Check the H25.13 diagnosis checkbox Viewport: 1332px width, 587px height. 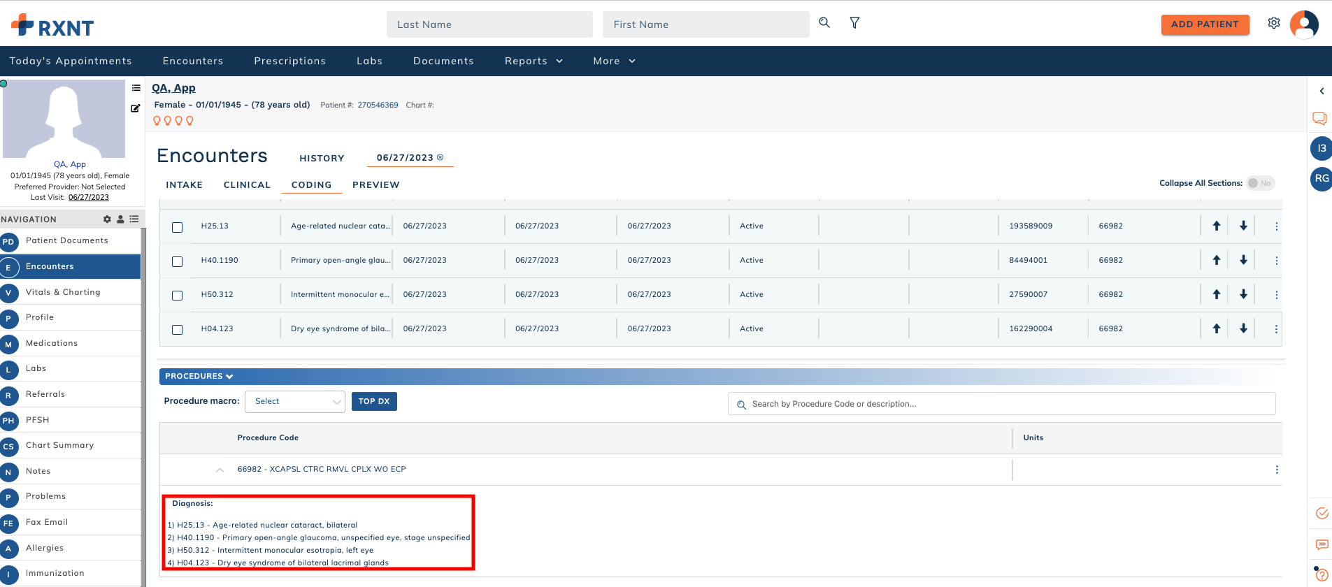[x=178, y=227]
